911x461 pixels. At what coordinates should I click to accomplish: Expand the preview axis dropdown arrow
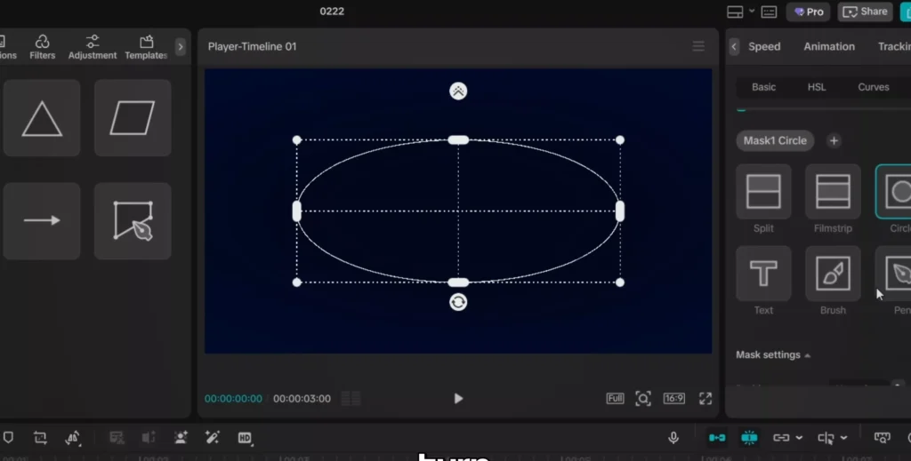click(x=843, y=438)
